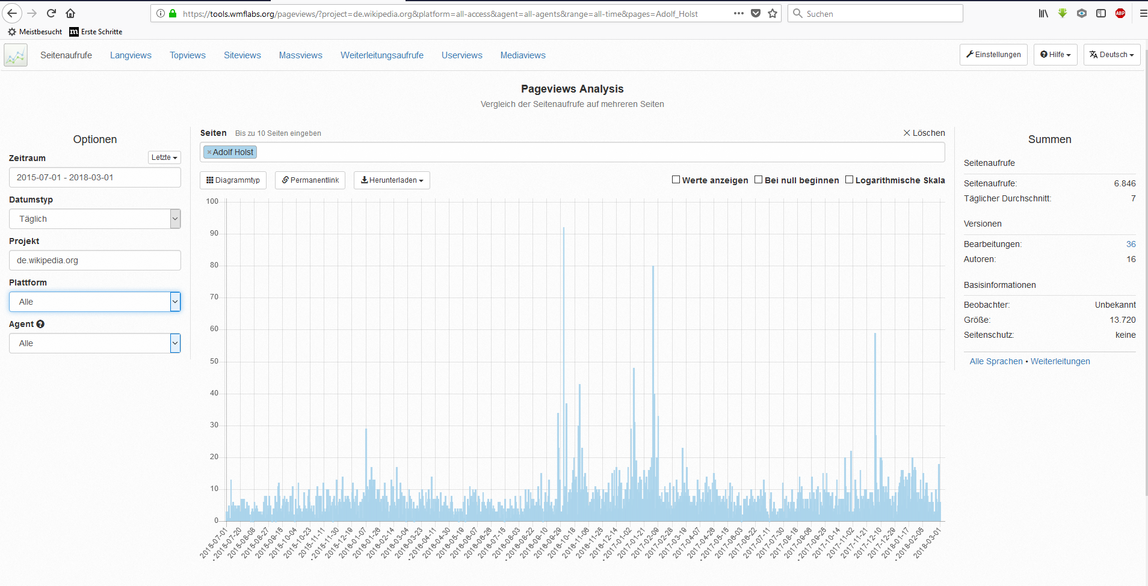Open the ABP adblocker icon in toolbar
Image resolution: width=1148 pixels, height=586 pixels.
click(x=1121, y=13)
